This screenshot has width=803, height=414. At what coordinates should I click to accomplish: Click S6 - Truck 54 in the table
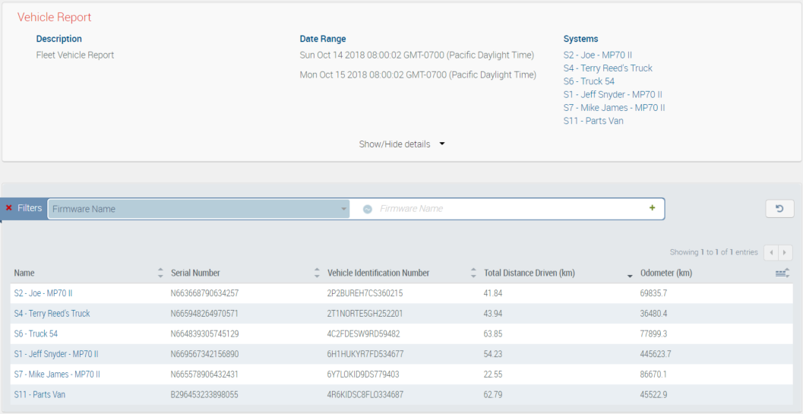tap(36, 333)
